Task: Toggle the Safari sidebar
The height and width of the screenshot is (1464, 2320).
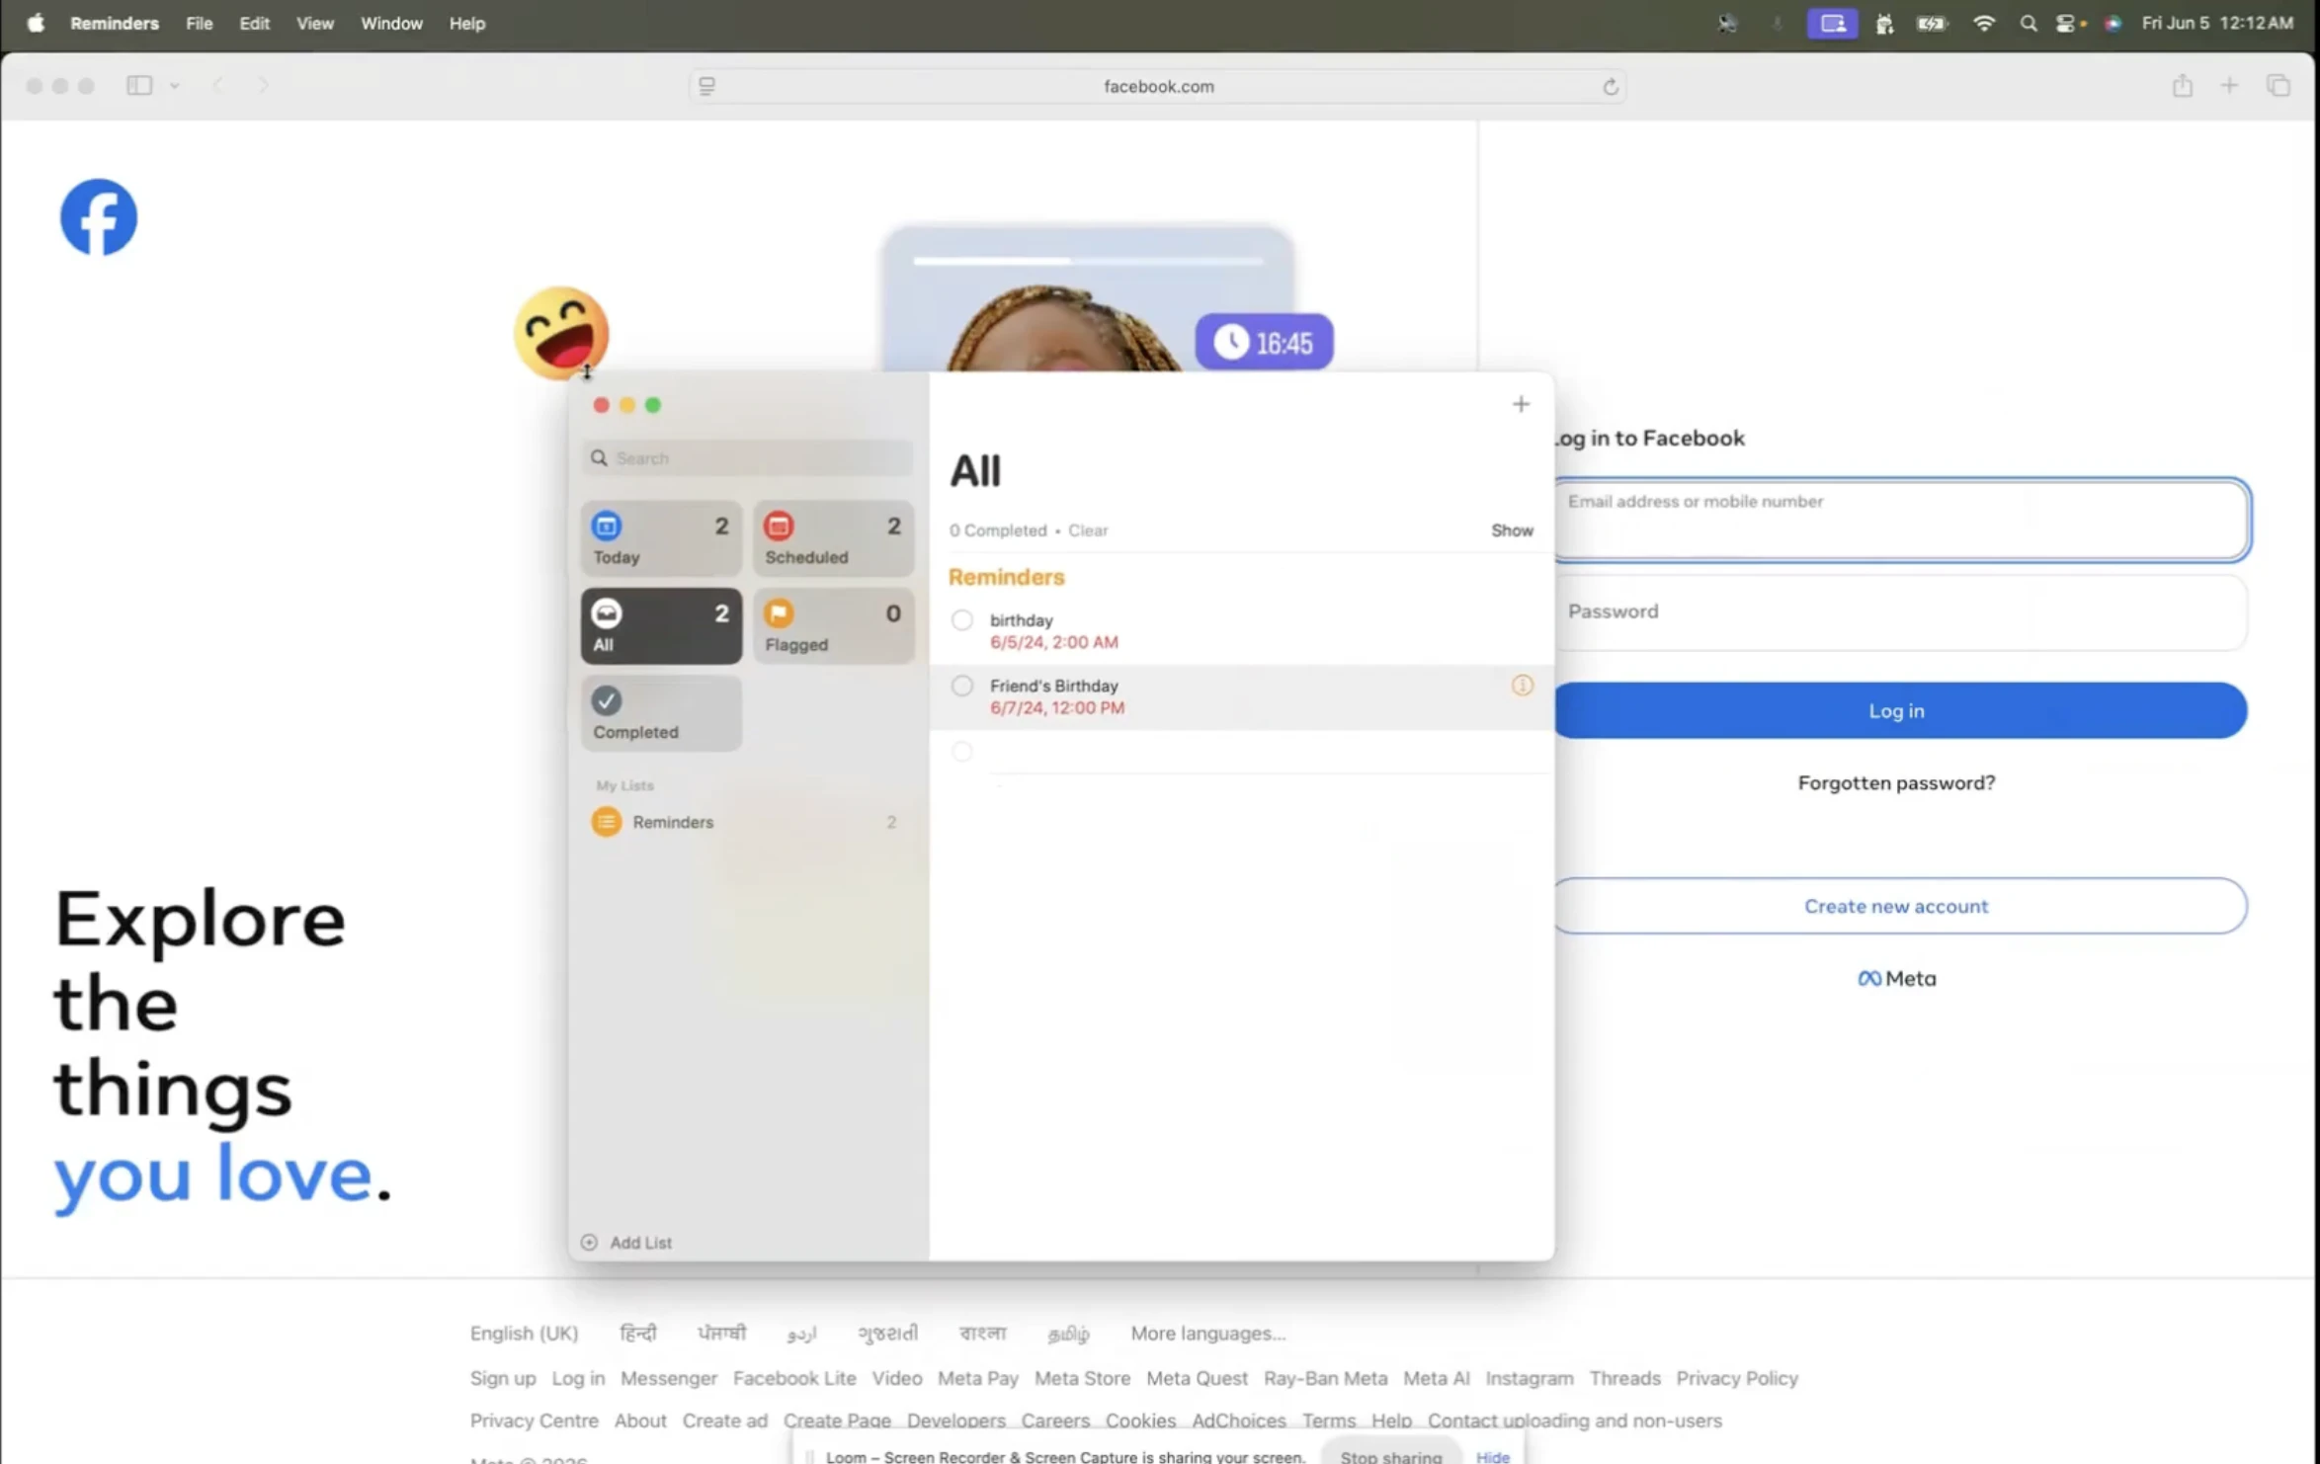Action: [x=139, y=86]
